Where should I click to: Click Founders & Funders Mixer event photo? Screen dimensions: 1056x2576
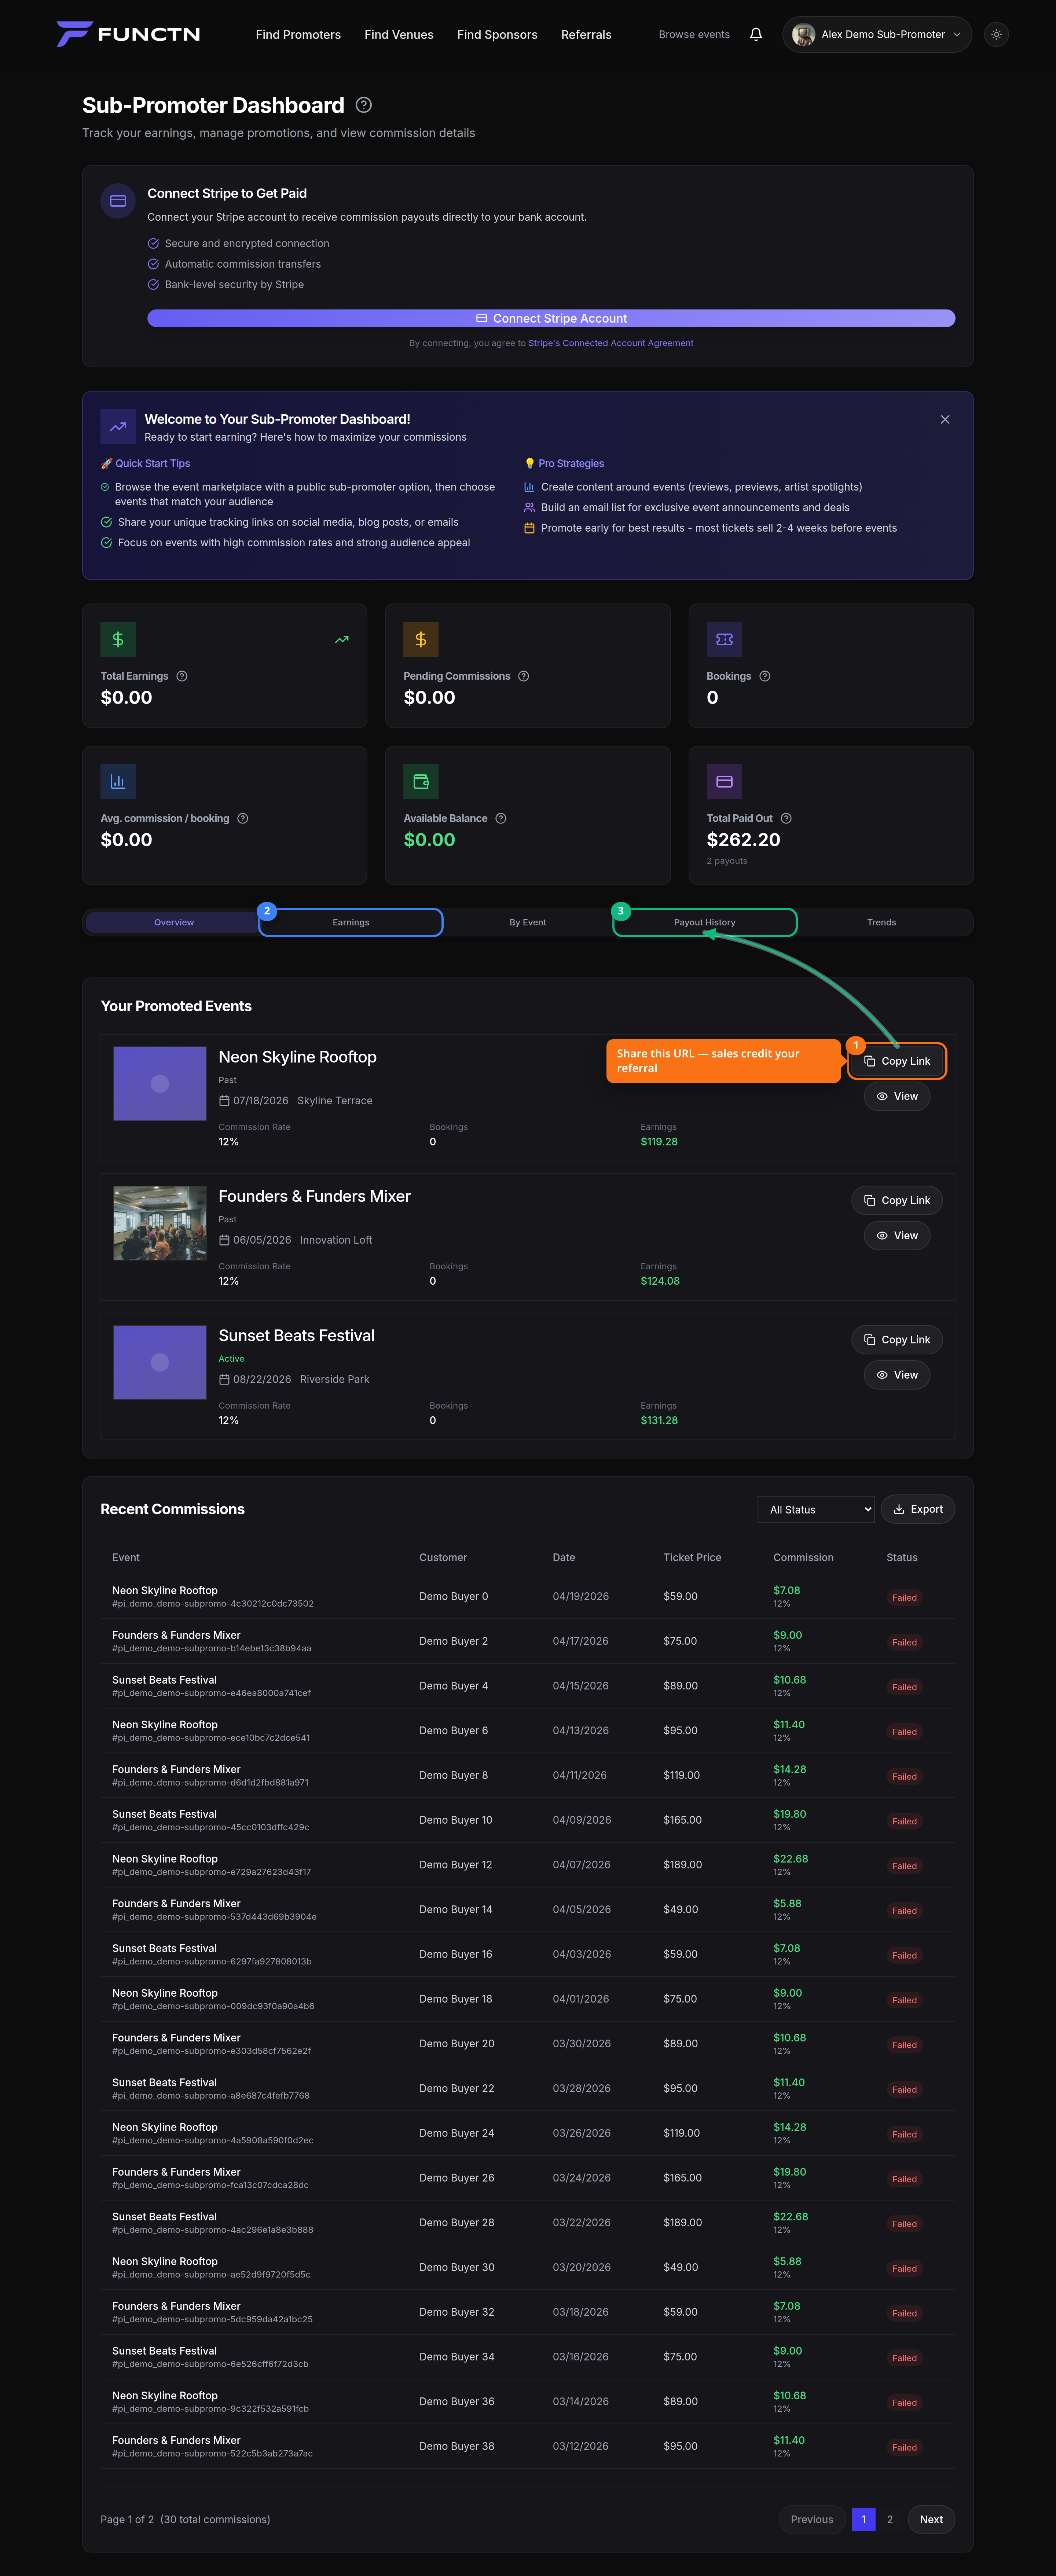point(160,1223)
